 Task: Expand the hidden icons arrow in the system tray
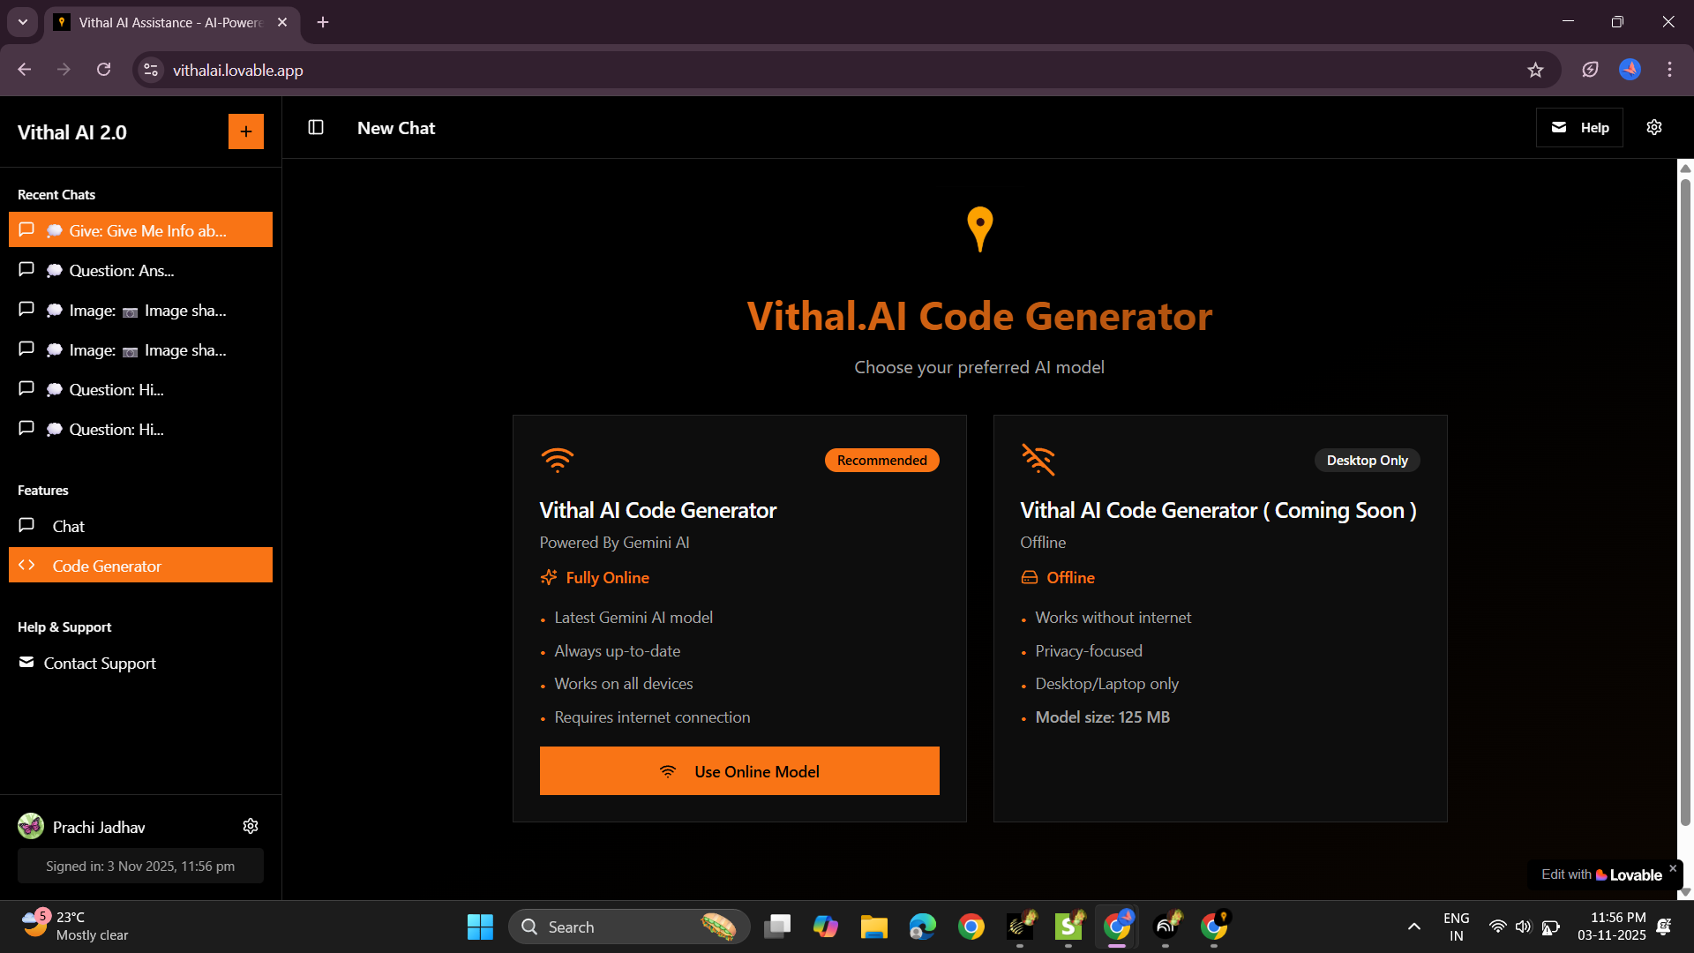(1413, 927)
